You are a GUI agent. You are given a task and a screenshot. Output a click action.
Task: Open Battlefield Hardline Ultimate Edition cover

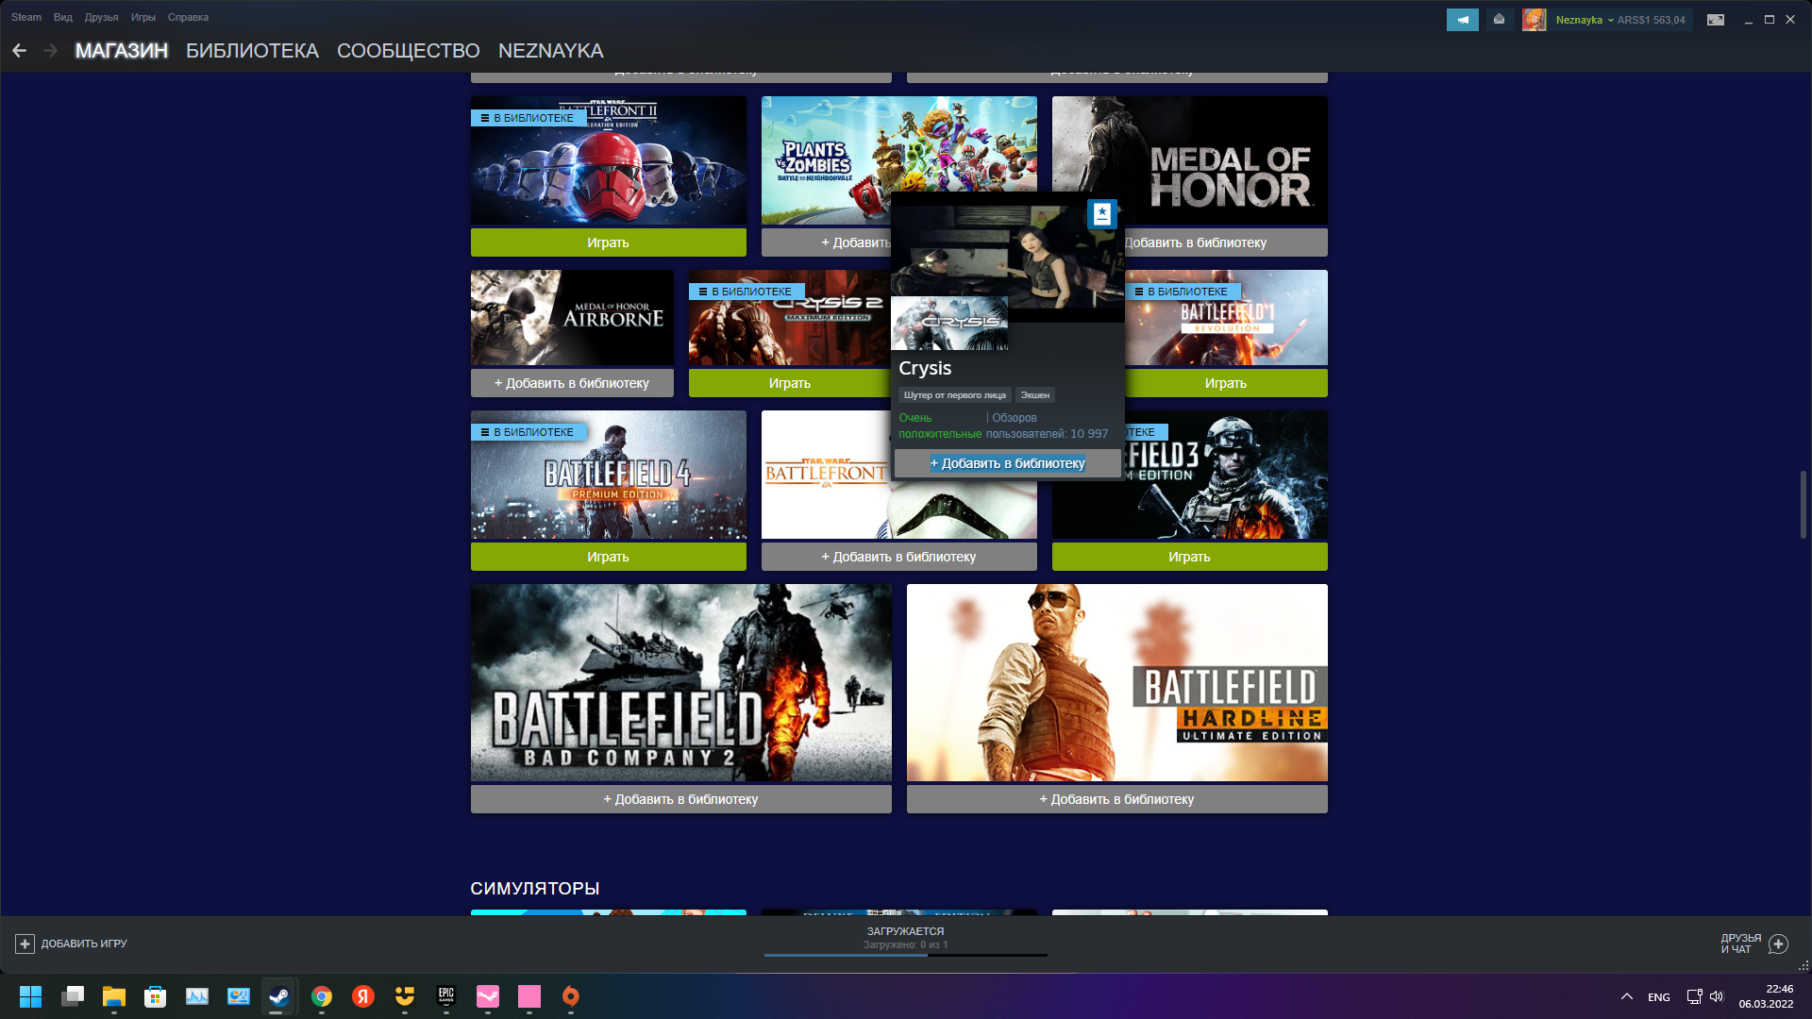[1117, 682]
